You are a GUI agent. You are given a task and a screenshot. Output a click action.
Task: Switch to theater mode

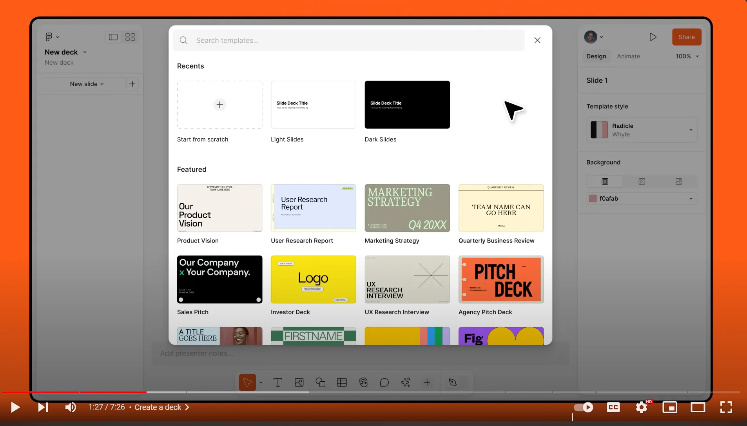click(x=698, y=407)
